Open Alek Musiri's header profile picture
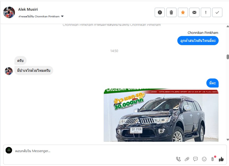The width and height of the screenshot is (229, 166). tap(9, 12)
